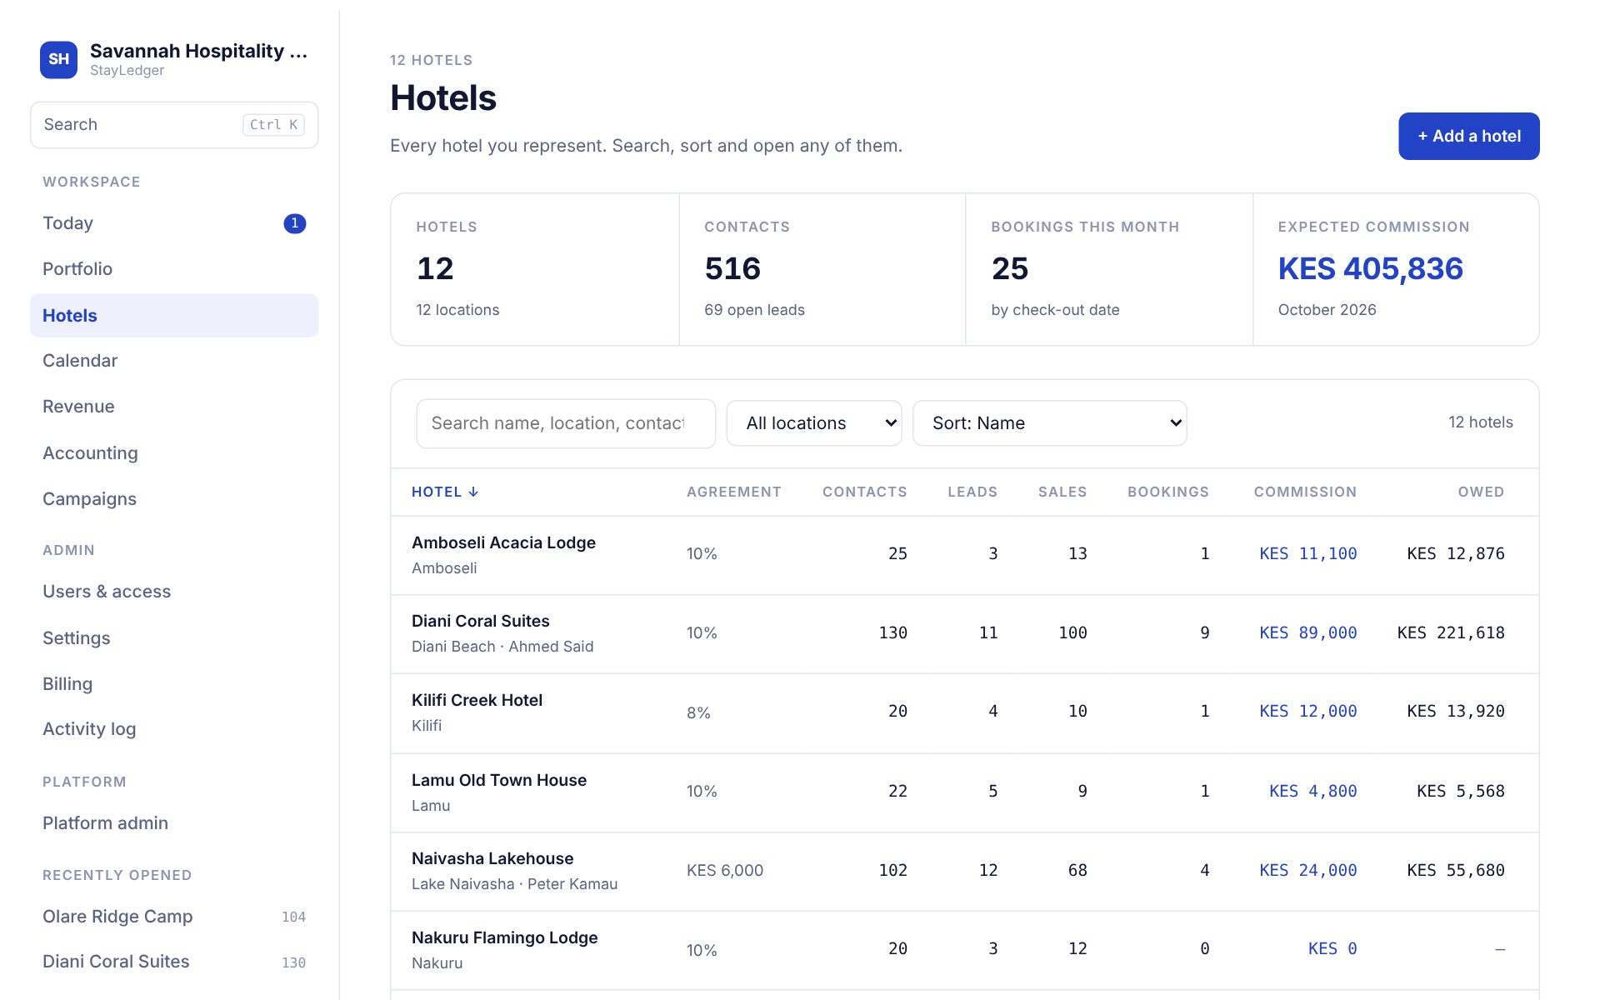Screen dimensions: 1600x1000
Task: Click the COMMISSION column header
Action: [x=1305, y=492]
